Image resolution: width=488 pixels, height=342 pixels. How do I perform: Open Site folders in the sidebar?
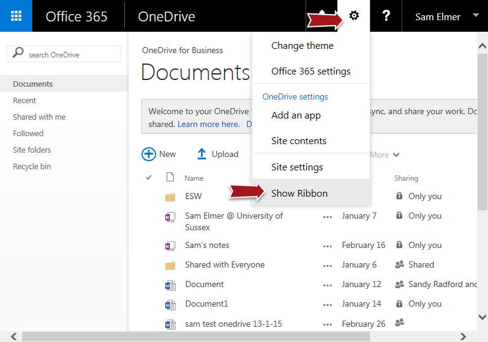coord(32,150)
